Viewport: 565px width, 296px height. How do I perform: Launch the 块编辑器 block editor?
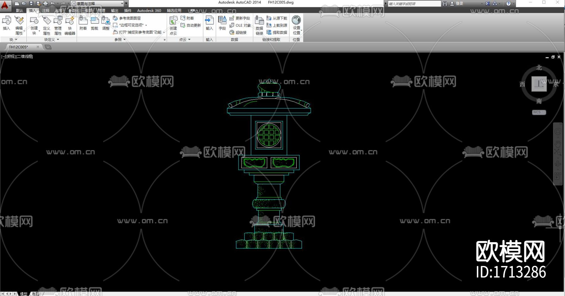(x=70, y=25)
